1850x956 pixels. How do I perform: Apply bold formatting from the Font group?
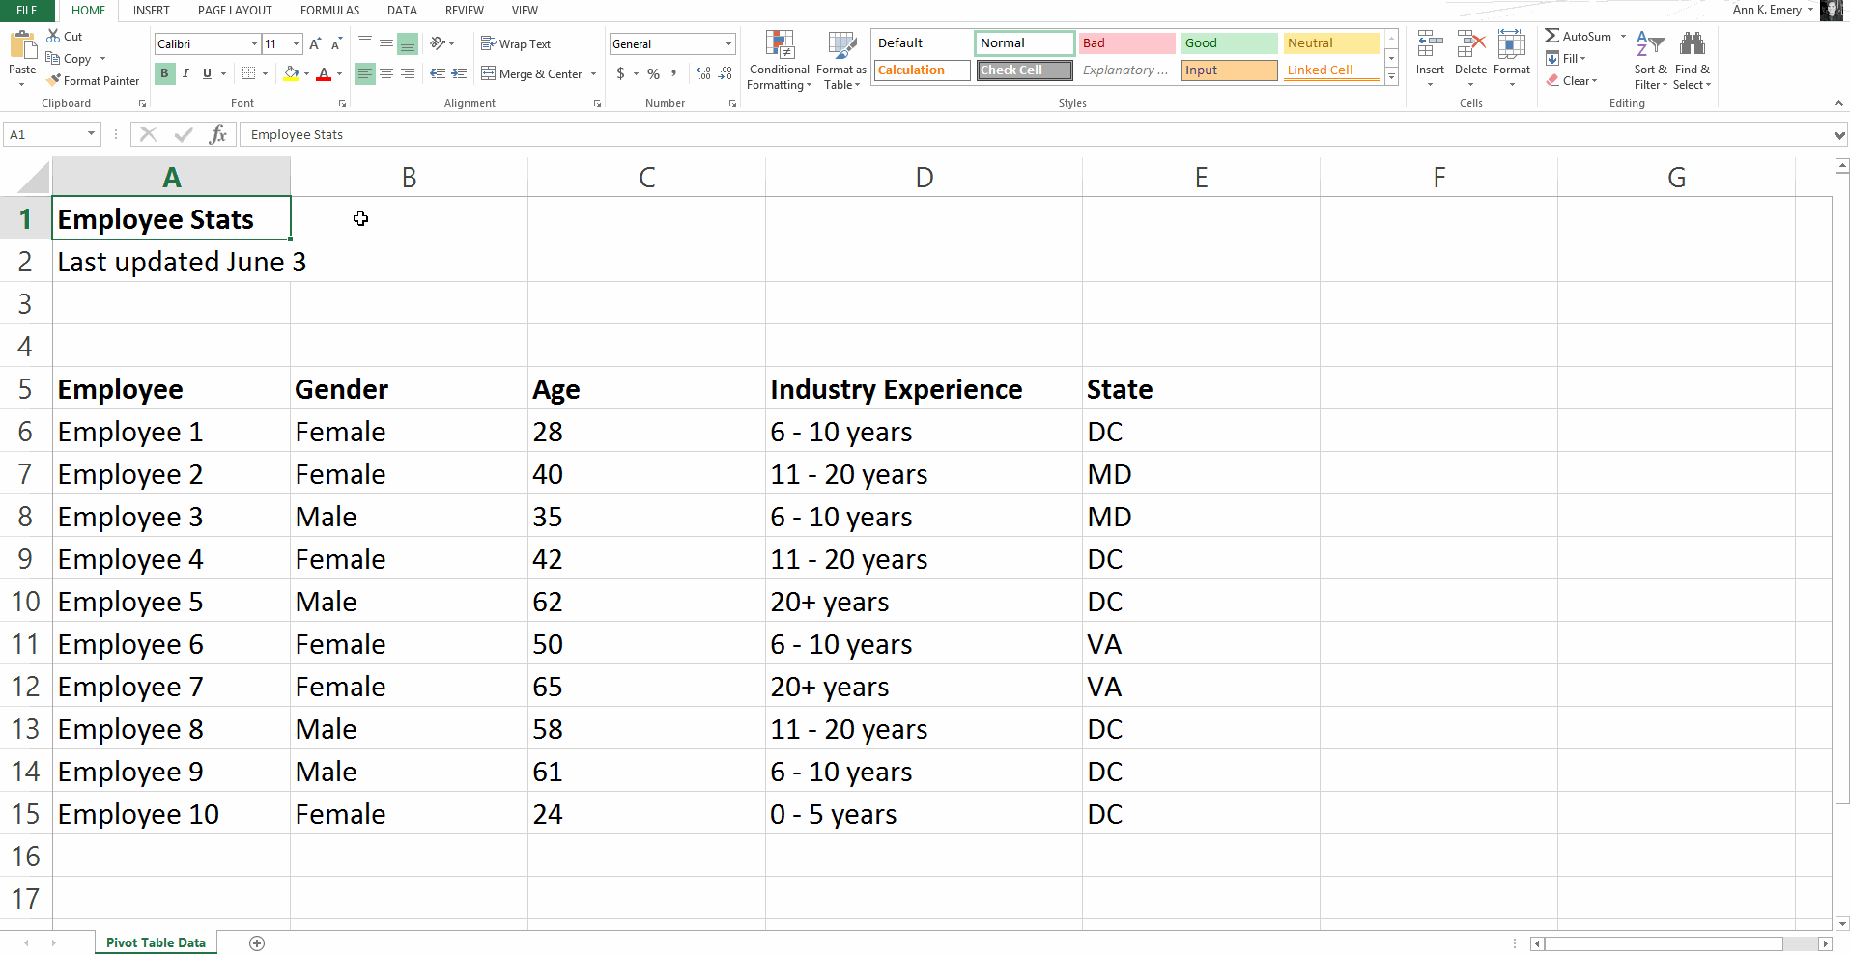click(164, 73)
